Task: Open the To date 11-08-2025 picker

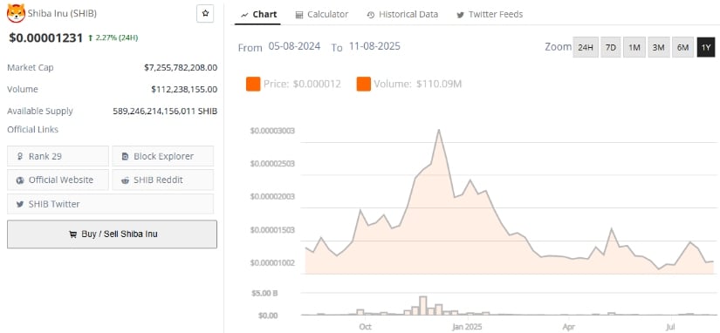Action: 374,46
